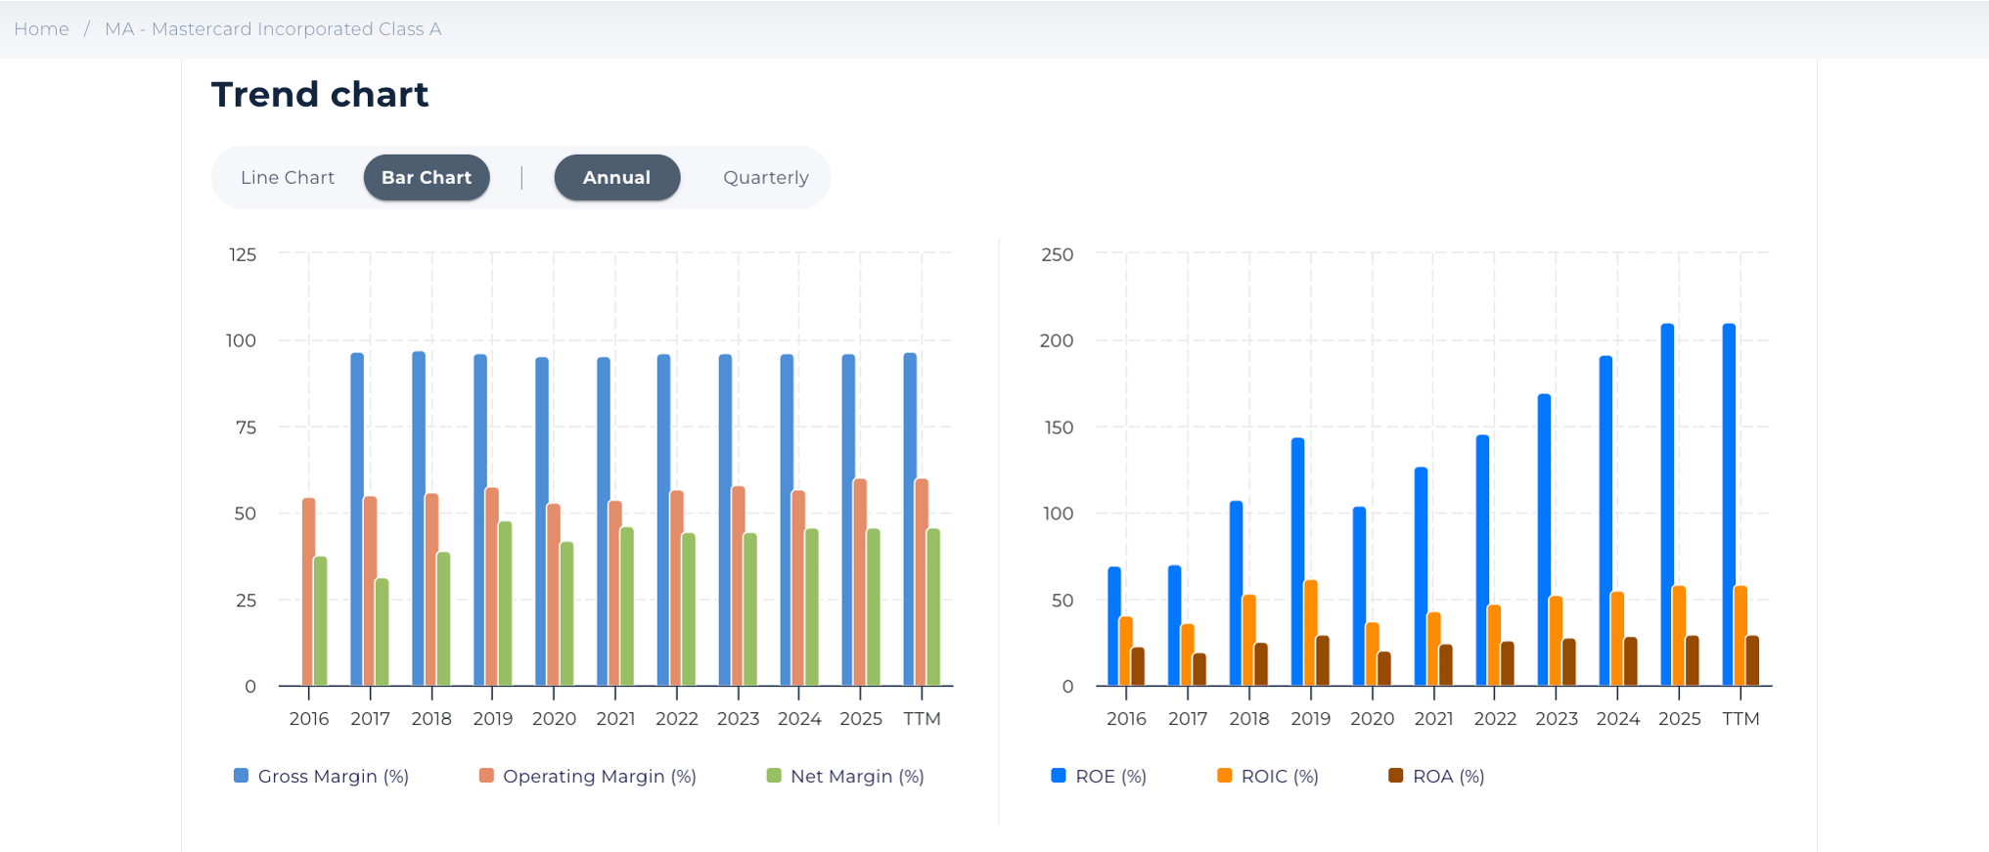Toggle ROIC (%) series label

(1280, 776)
